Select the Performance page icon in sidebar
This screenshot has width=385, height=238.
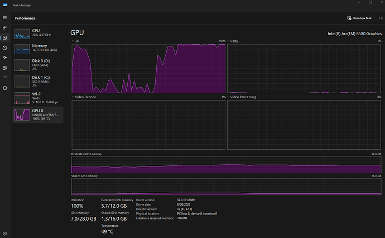[x=4, y=37]
